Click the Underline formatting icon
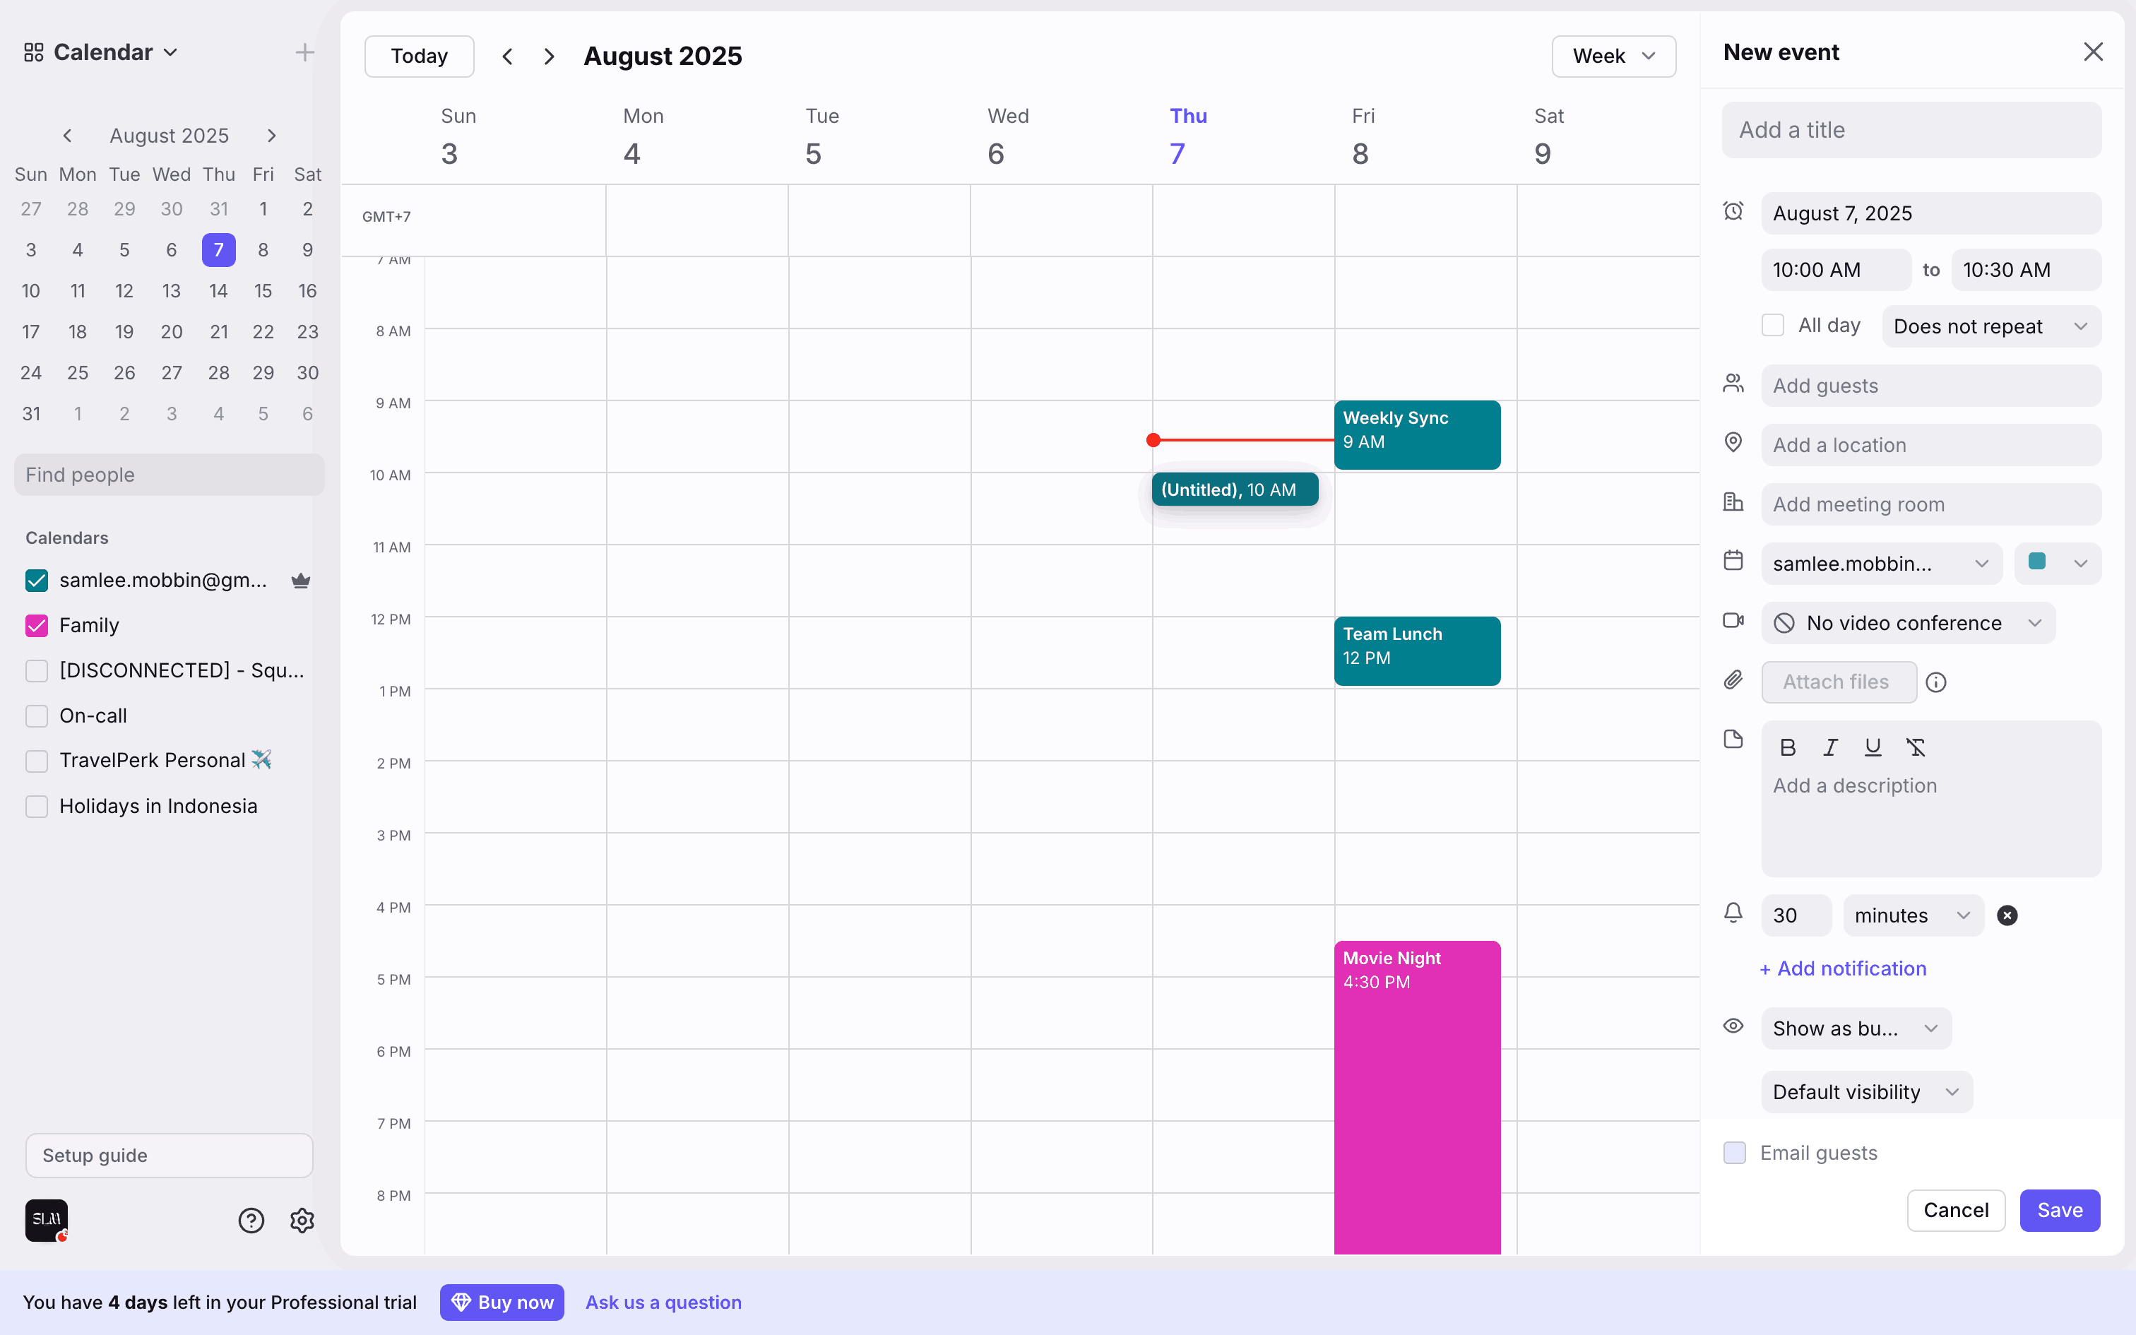2136x1335 pixels. [x=1872, y=748]
